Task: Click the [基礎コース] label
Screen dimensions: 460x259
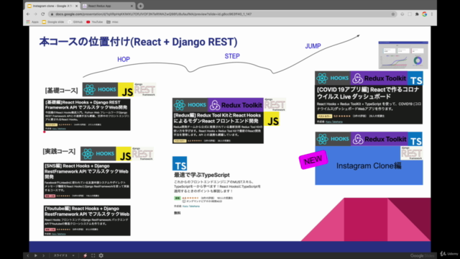Action: tap(61, 91)
